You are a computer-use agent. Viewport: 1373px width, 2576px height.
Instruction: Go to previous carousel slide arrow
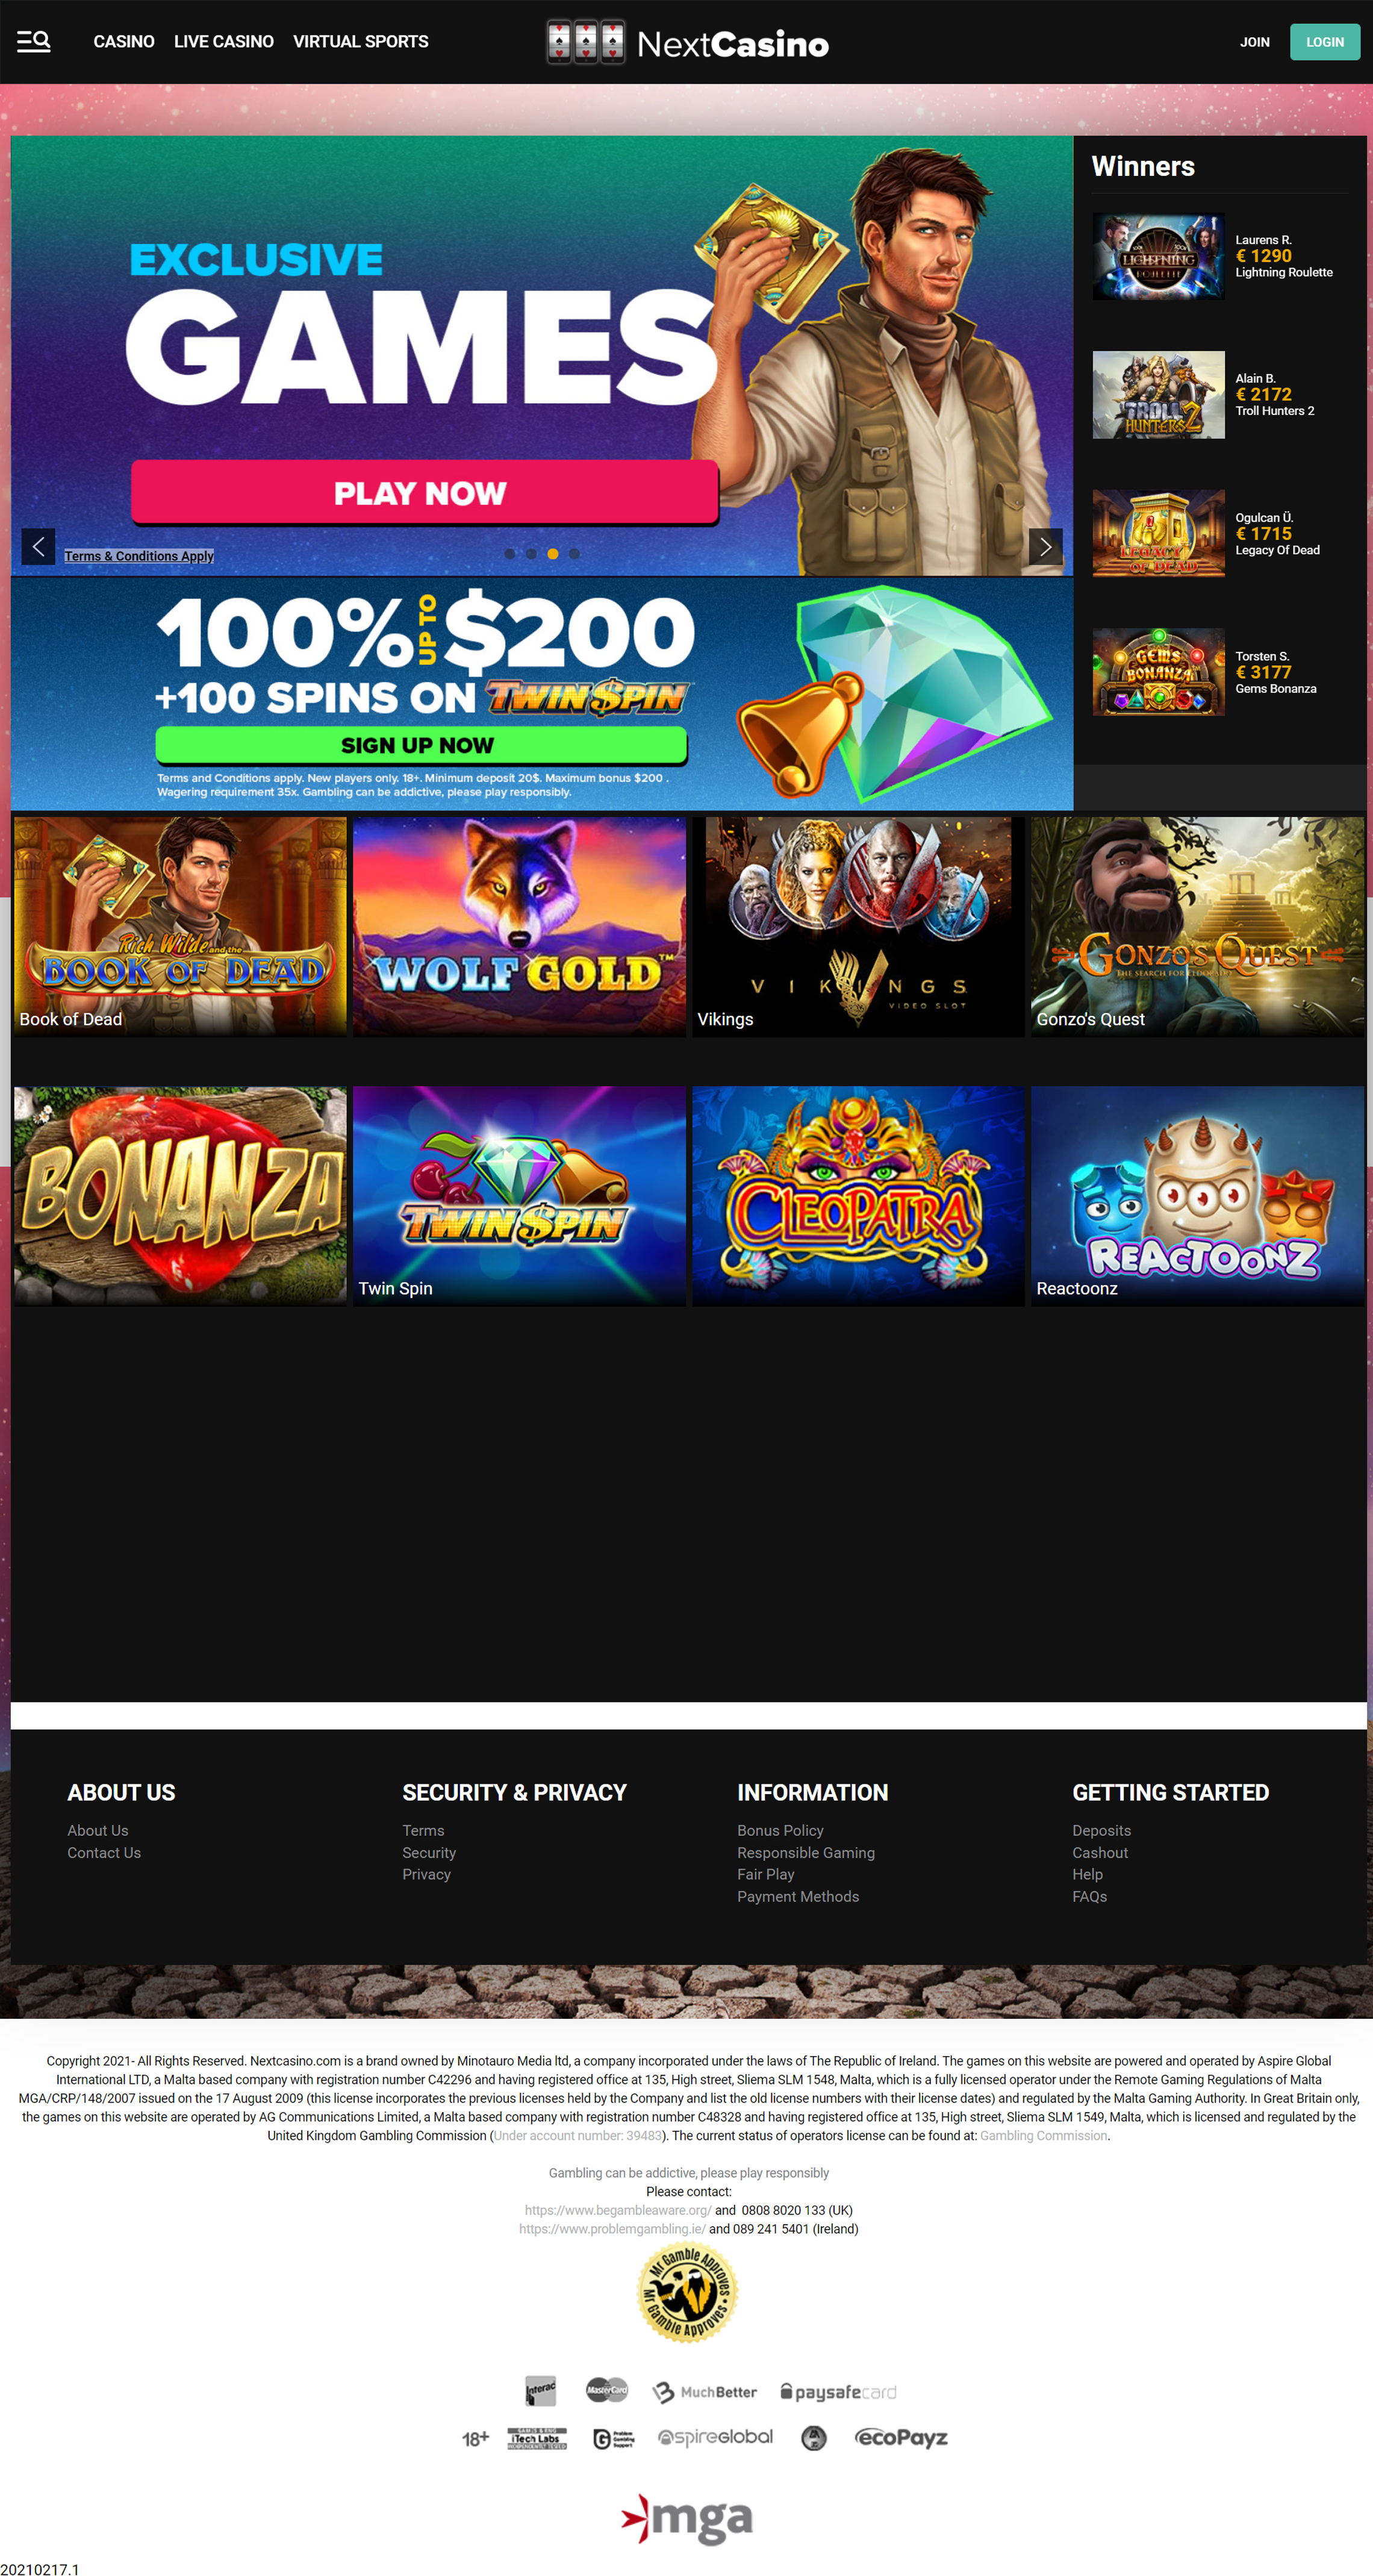coord(38,547)
